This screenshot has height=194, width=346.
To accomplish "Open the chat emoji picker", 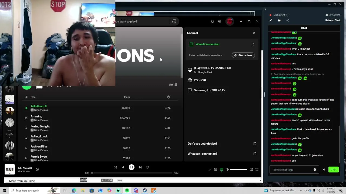I will (x=315, y=169).
